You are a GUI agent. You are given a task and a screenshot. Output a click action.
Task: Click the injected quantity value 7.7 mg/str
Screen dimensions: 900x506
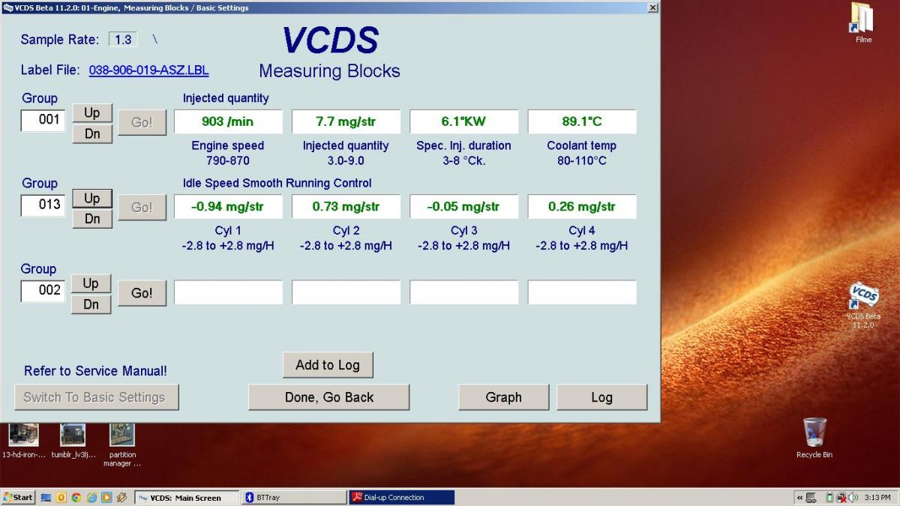[x=346, y=121]
